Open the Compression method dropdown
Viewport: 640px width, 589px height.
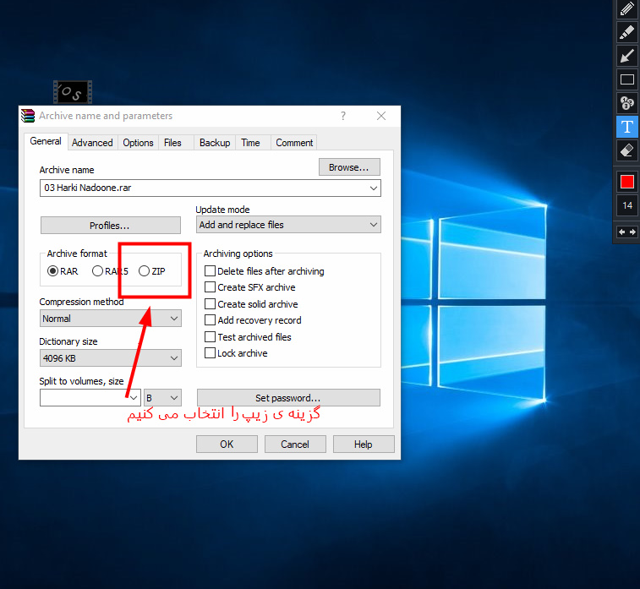point(110,319)
